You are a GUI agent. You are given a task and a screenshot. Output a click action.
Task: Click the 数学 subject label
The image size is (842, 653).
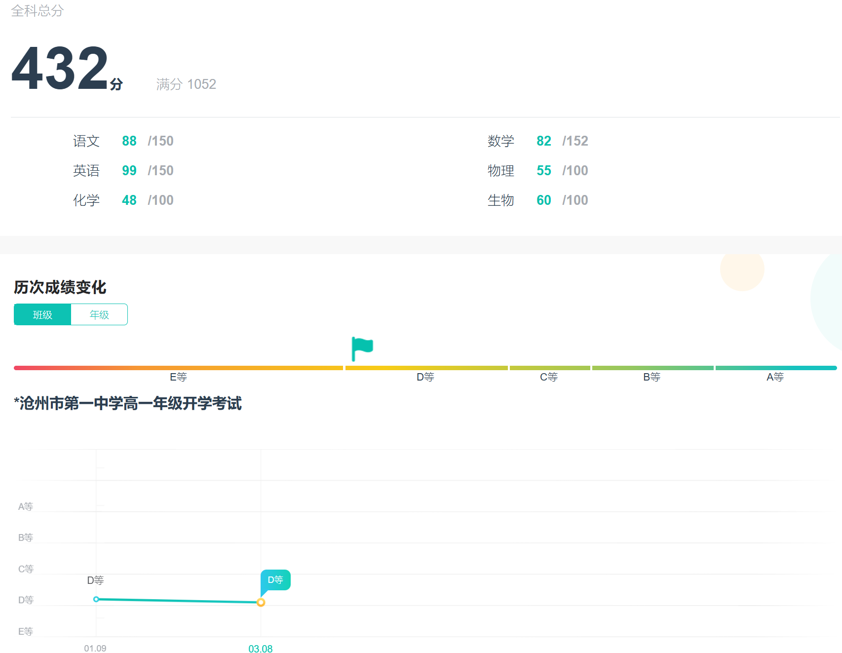click(x=501, y=141)
